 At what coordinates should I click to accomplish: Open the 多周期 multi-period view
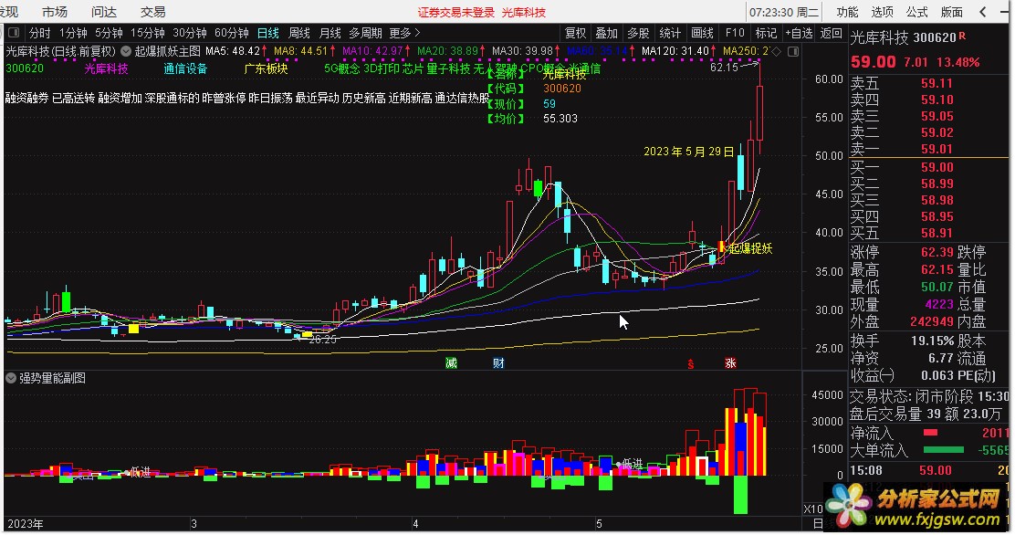(x=366, y=32)
